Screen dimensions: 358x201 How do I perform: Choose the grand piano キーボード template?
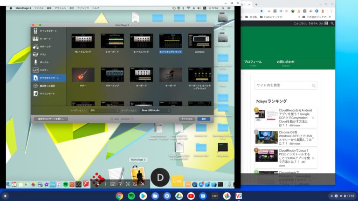171,77
